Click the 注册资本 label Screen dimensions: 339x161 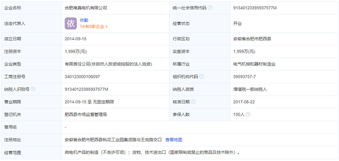click(13, 52)
